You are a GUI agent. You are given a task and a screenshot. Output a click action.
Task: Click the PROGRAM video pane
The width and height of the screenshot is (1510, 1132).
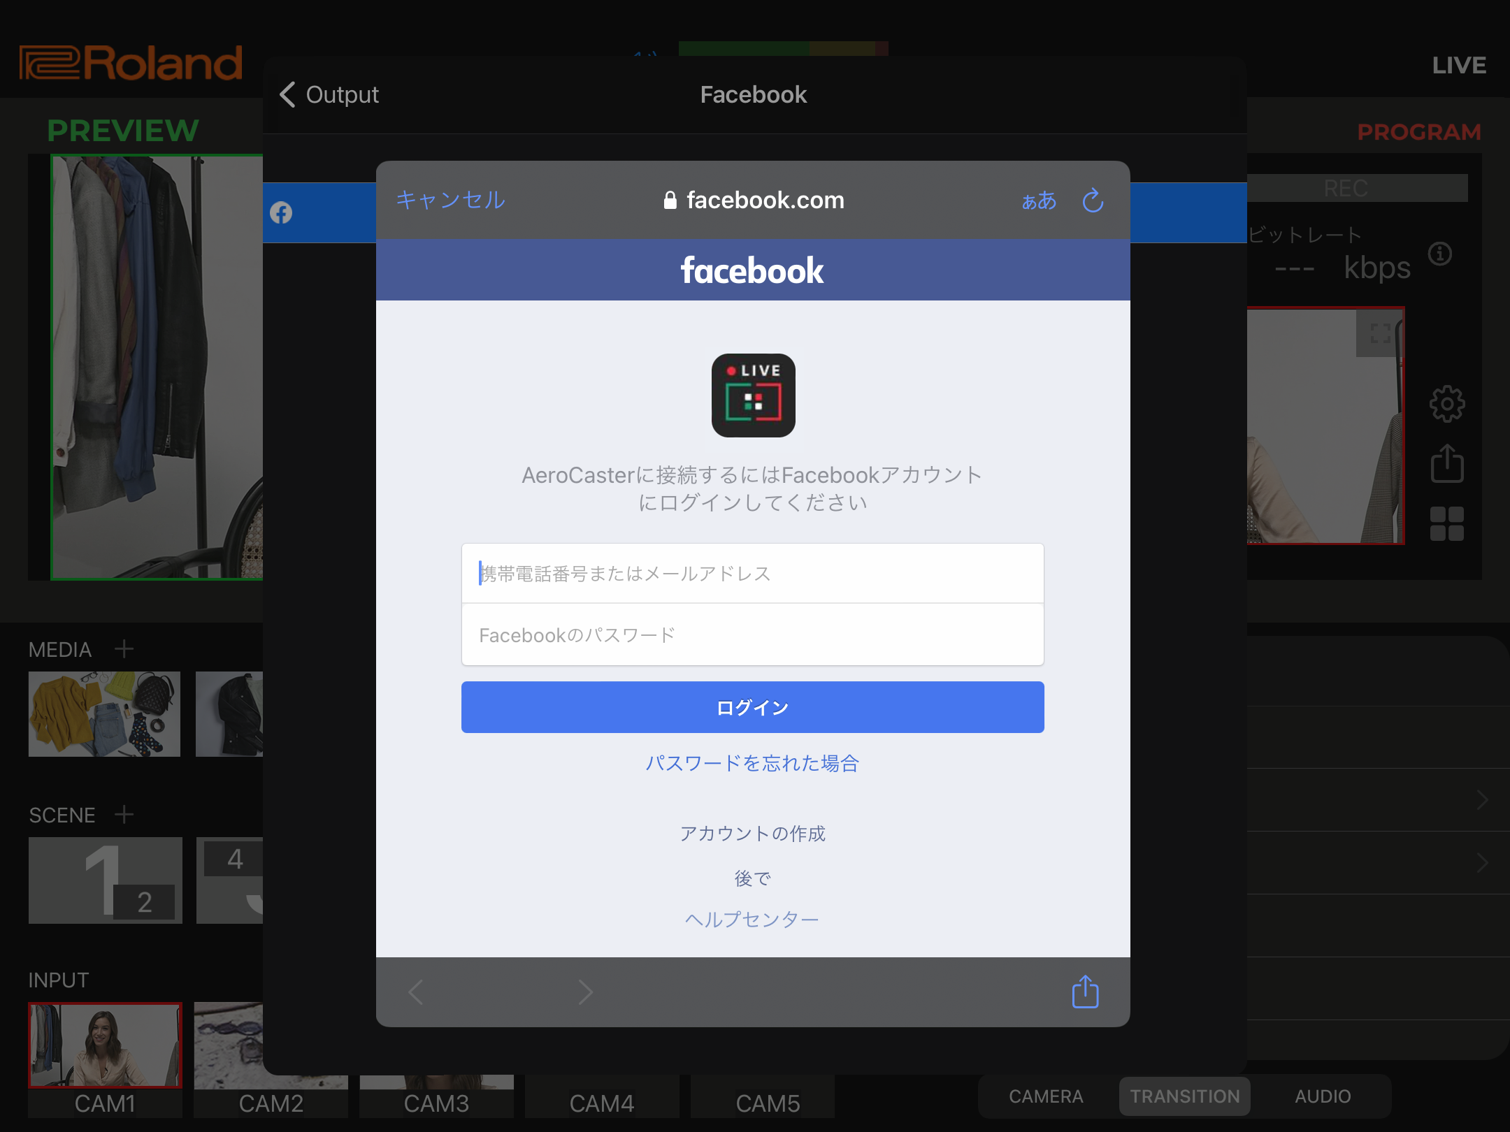1325,426
